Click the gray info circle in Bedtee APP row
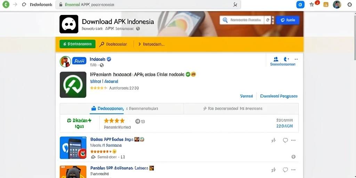This screenshot has height=178, width=356. pyautogui.click(x=293, y=157)
